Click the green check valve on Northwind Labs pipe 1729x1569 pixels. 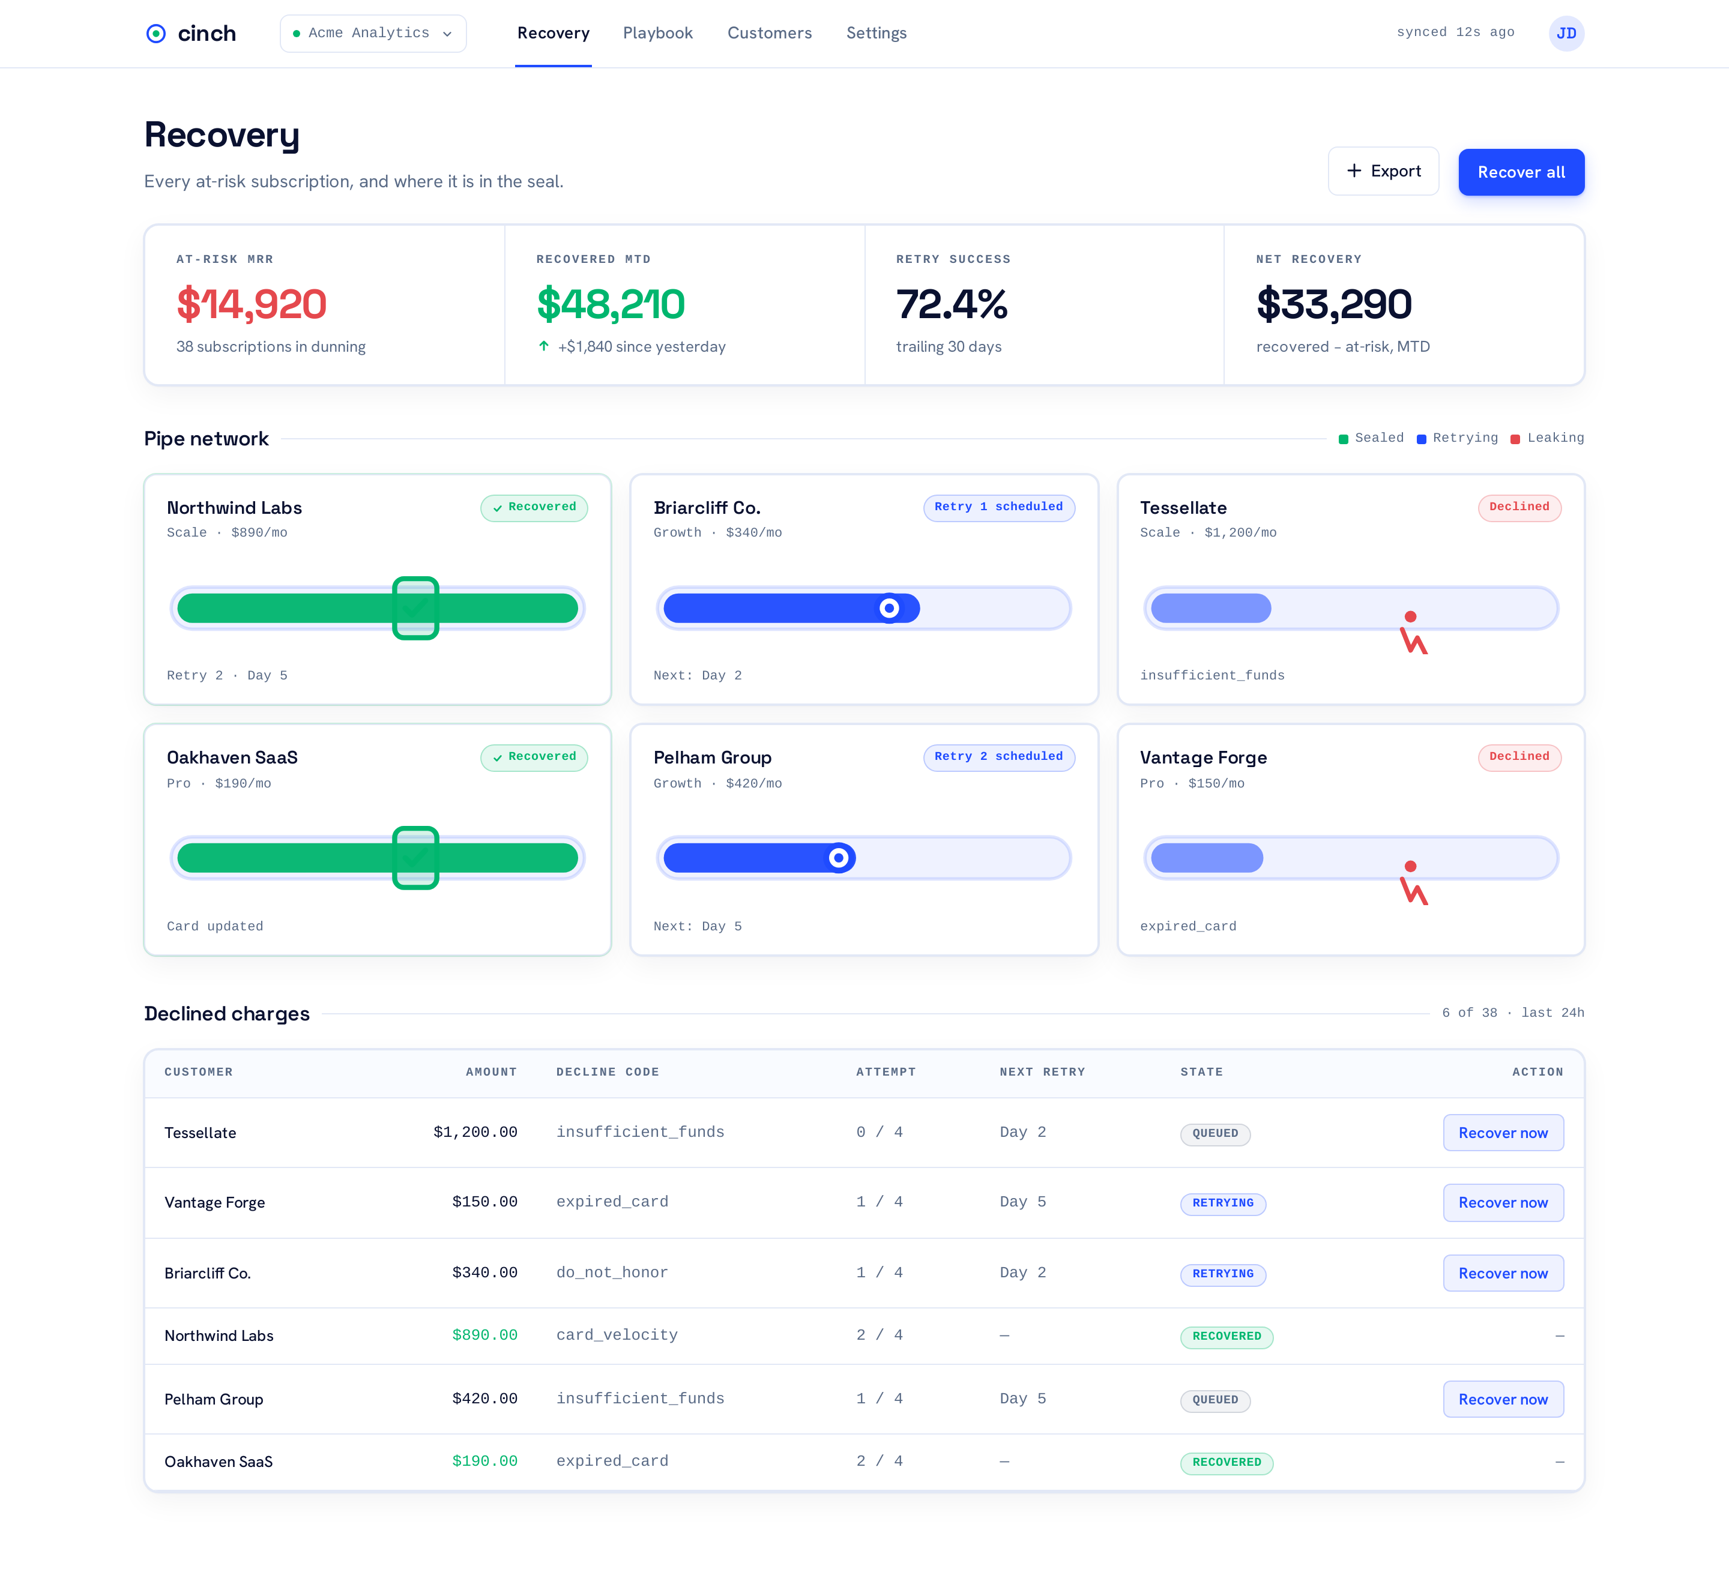[x=415, y=608]
